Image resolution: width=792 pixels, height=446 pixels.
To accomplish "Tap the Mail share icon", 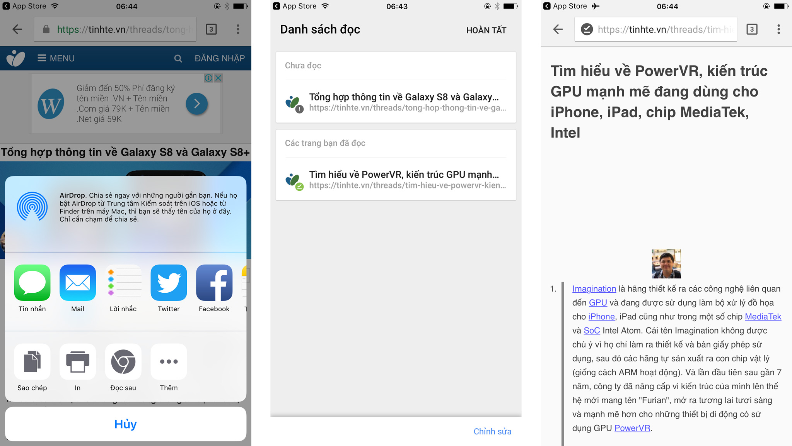I will tap(77, 283).
